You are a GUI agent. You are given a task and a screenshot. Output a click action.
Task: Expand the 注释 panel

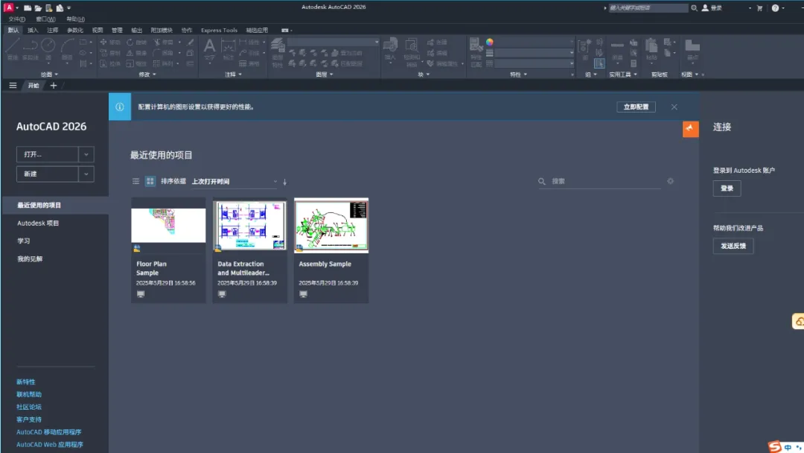[x=233, y=75]
